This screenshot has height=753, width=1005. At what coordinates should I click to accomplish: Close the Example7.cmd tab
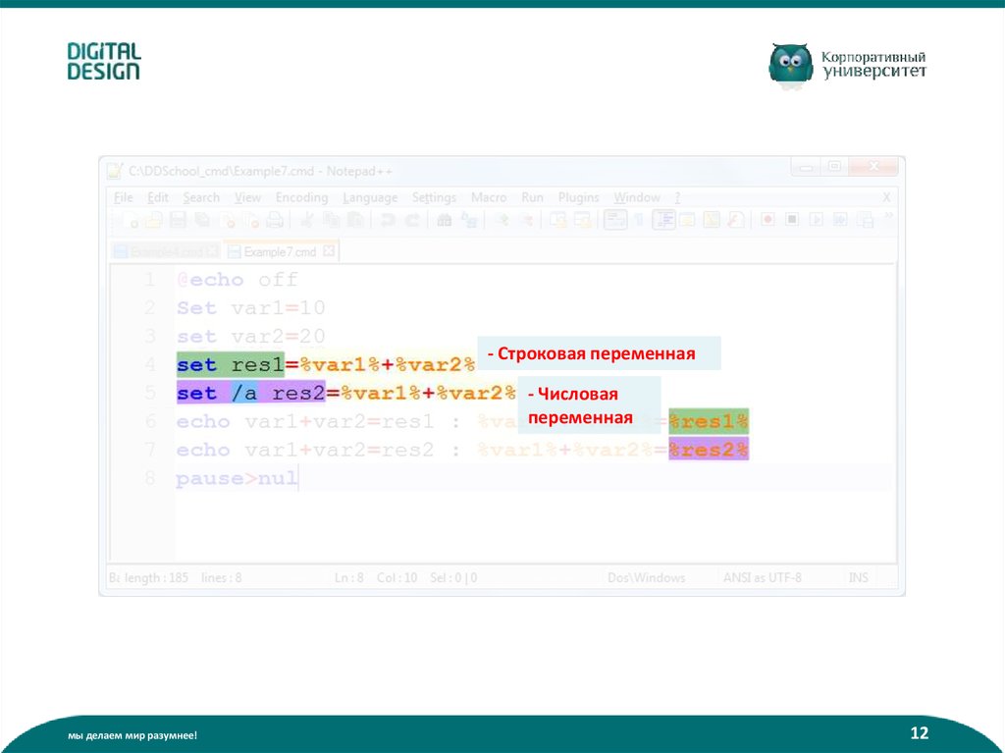tap(329, 251)
